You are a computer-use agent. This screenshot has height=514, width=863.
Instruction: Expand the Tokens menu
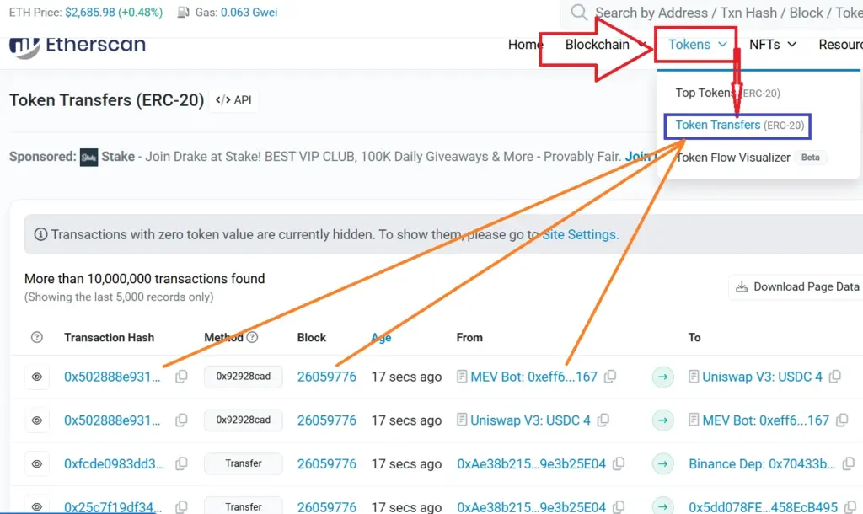697,45
